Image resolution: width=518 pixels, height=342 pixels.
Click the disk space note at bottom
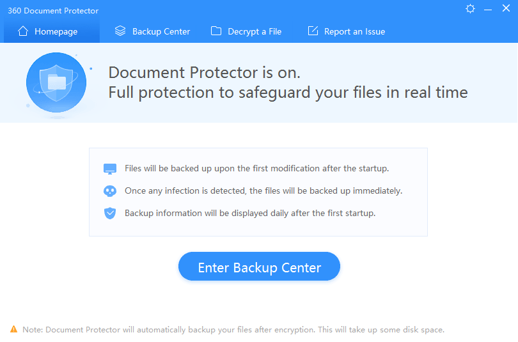[x=233, y=330]
